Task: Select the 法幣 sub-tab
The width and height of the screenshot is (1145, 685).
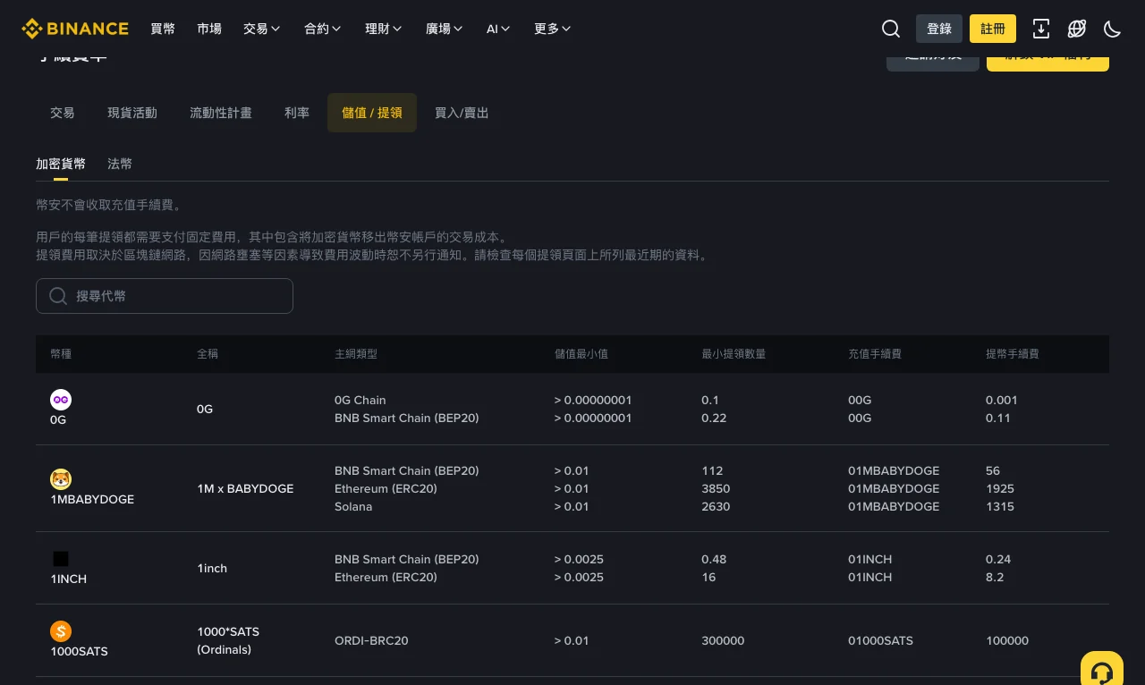Action: tap(120, 164)
